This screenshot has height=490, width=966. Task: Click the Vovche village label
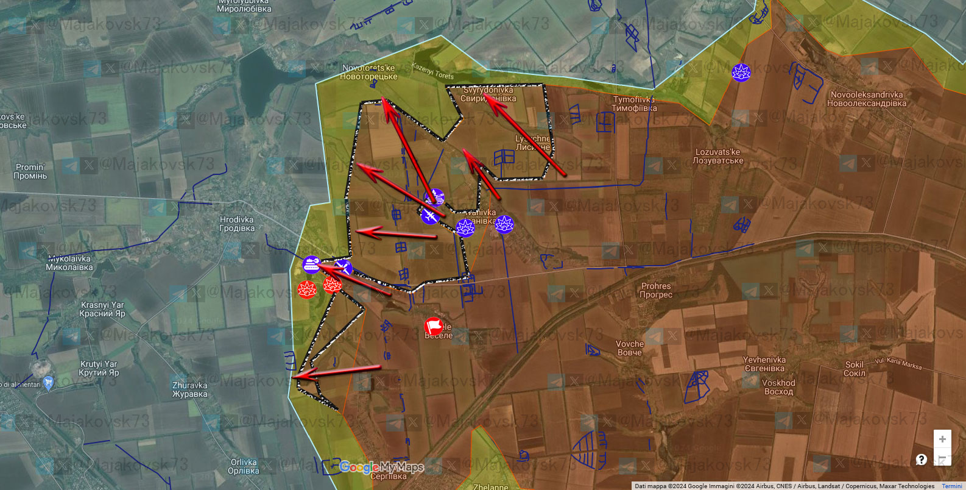[630, 348]
